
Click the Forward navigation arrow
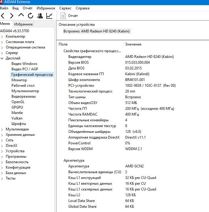[12, 16]
